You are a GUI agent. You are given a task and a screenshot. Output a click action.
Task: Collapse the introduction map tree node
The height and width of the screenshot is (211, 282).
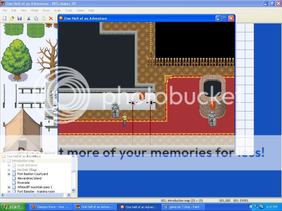(x=4, y=161)
